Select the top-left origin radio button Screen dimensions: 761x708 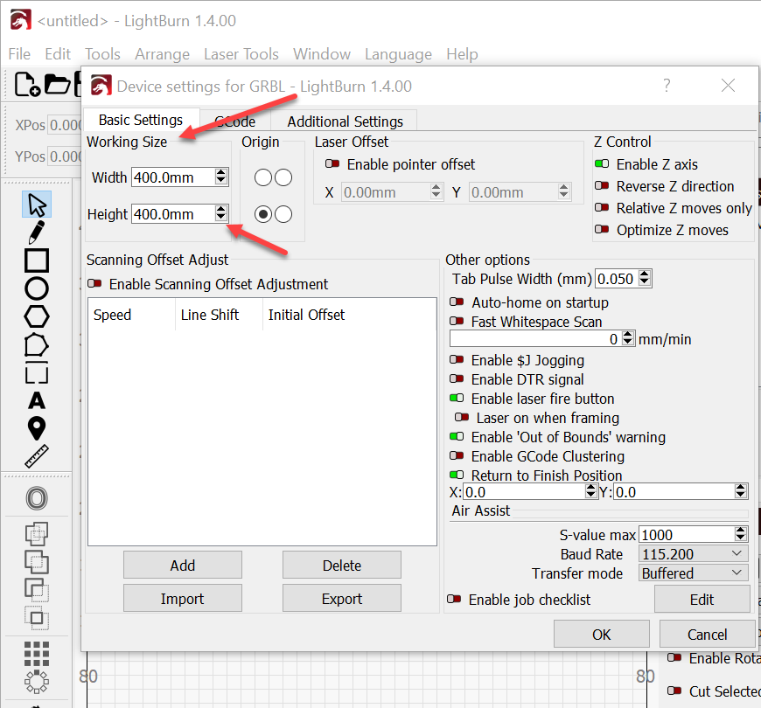[263, 177]
